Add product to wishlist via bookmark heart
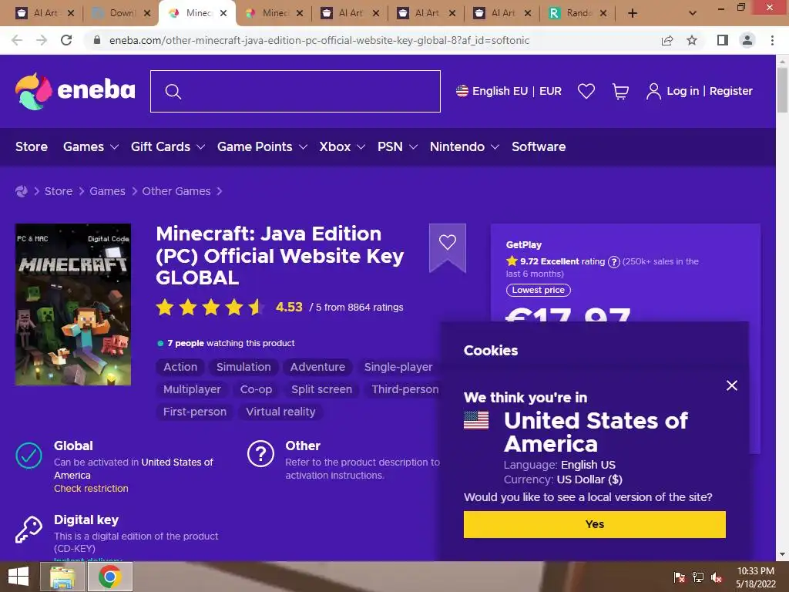This screenshot has width=789, height=592. (x=448, y=243)
